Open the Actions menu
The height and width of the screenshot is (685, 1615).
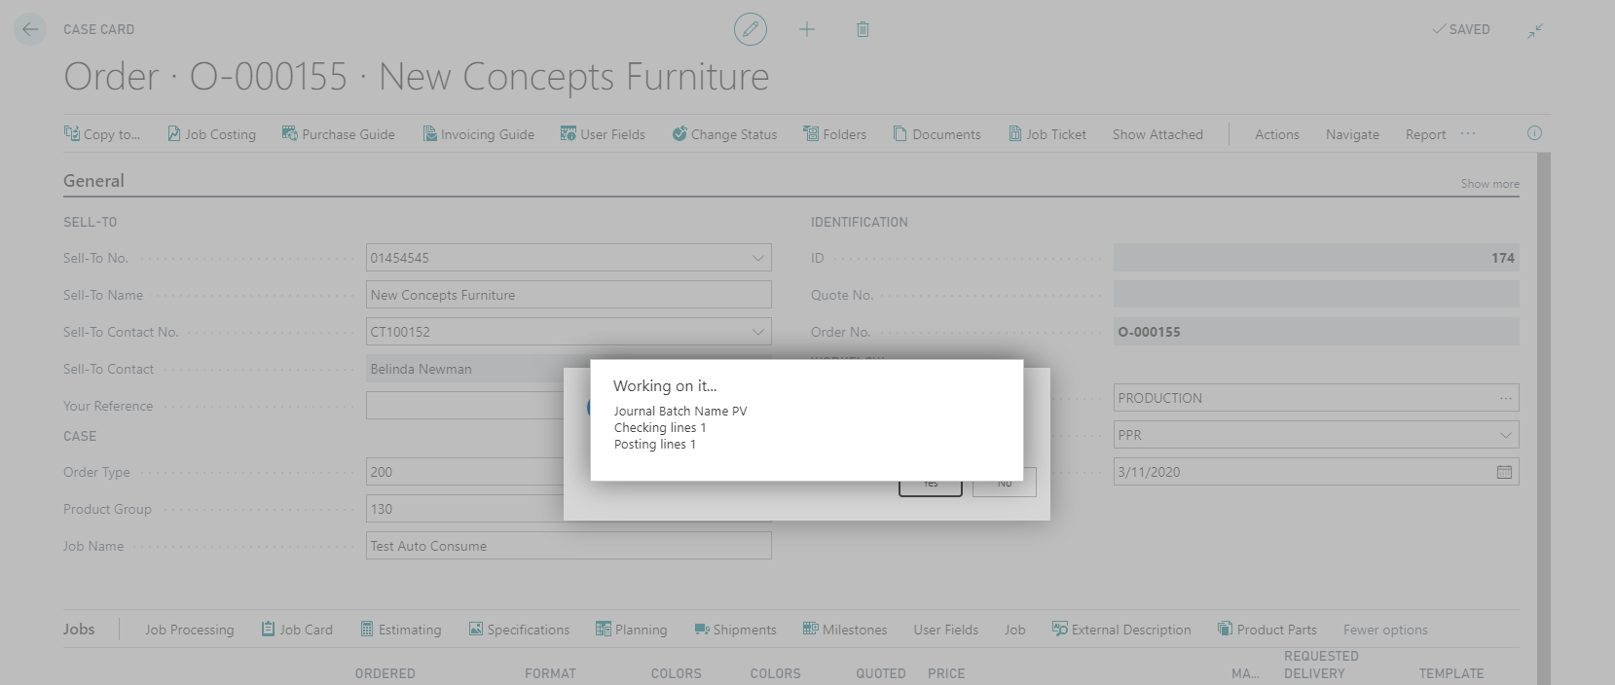tap(1277, 134)
